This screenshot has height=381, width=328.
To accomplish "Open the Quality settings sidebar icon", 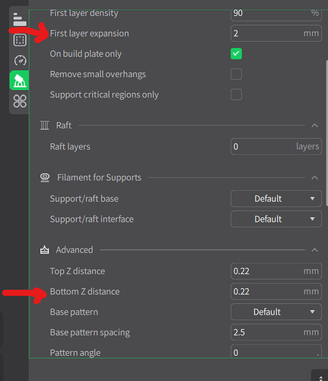I will coord(20,19).
